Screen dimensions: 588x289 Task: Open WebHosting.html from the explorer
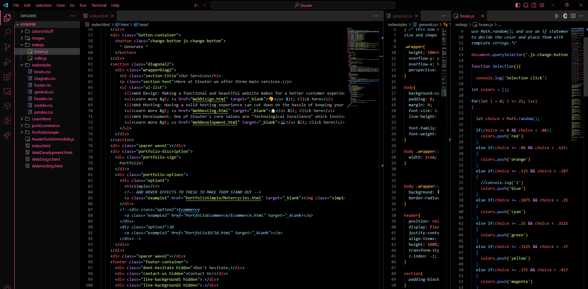(47, 166)
